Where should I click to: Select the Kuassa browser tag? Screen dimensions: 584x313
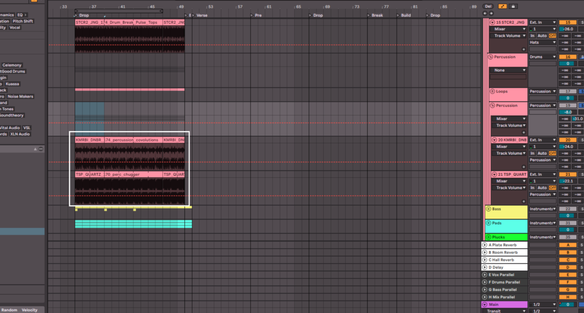pos(12,84)
